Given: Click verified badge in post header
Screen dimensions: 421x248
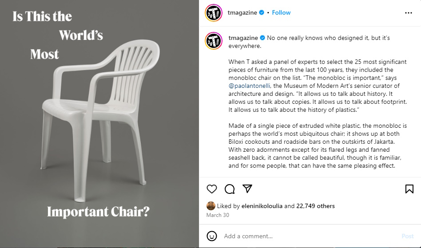Looking at the screenshot, I should point(262,13).
